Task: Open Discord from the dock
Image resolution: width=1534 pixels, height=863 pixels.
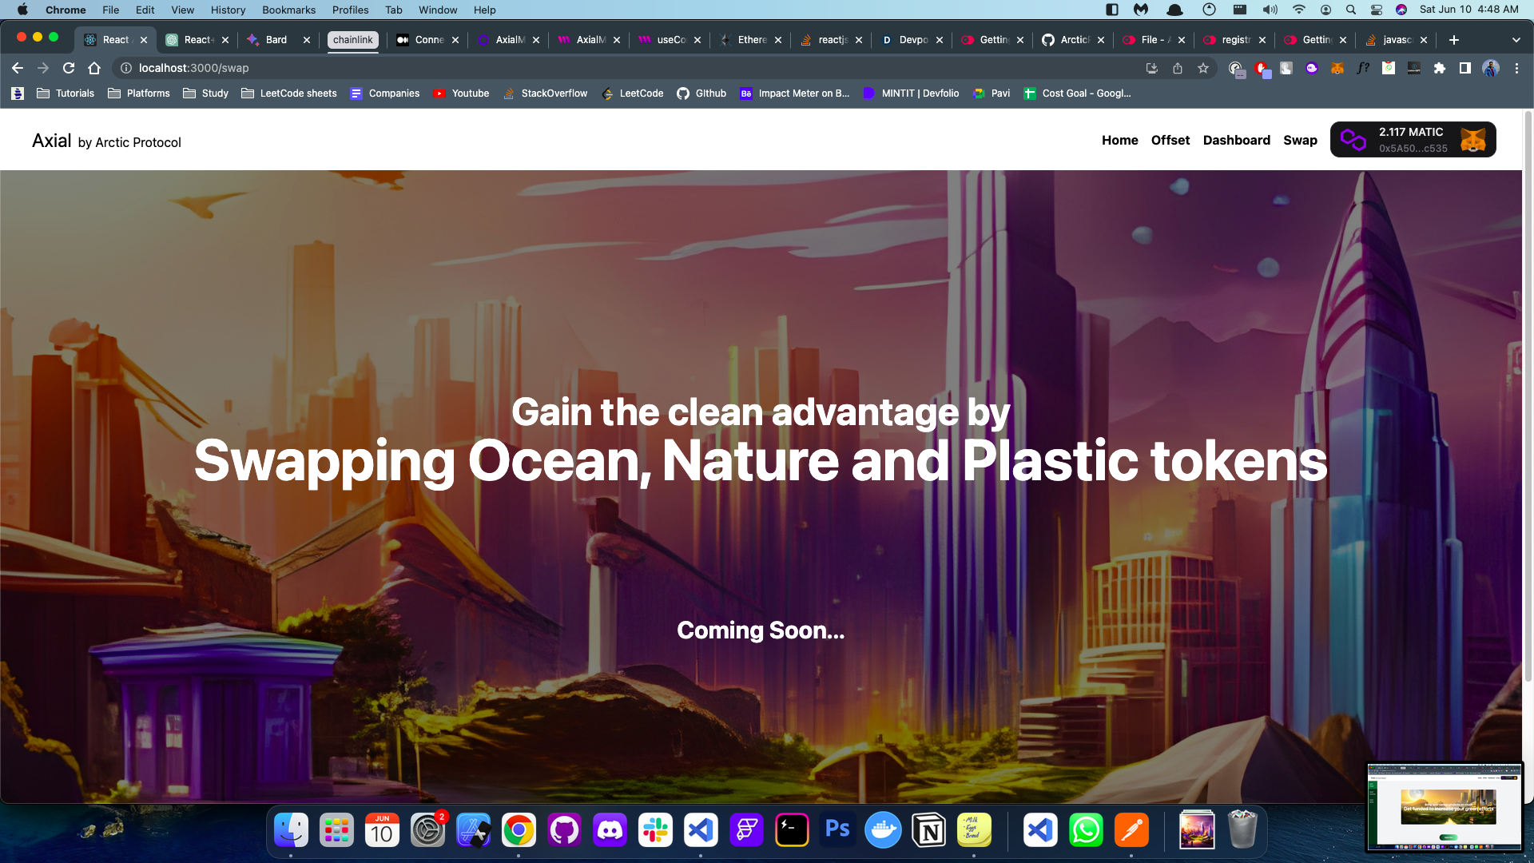Action: click(610, 831)
